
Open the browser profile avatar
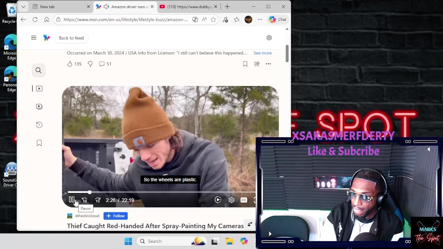tap(248, 19)
